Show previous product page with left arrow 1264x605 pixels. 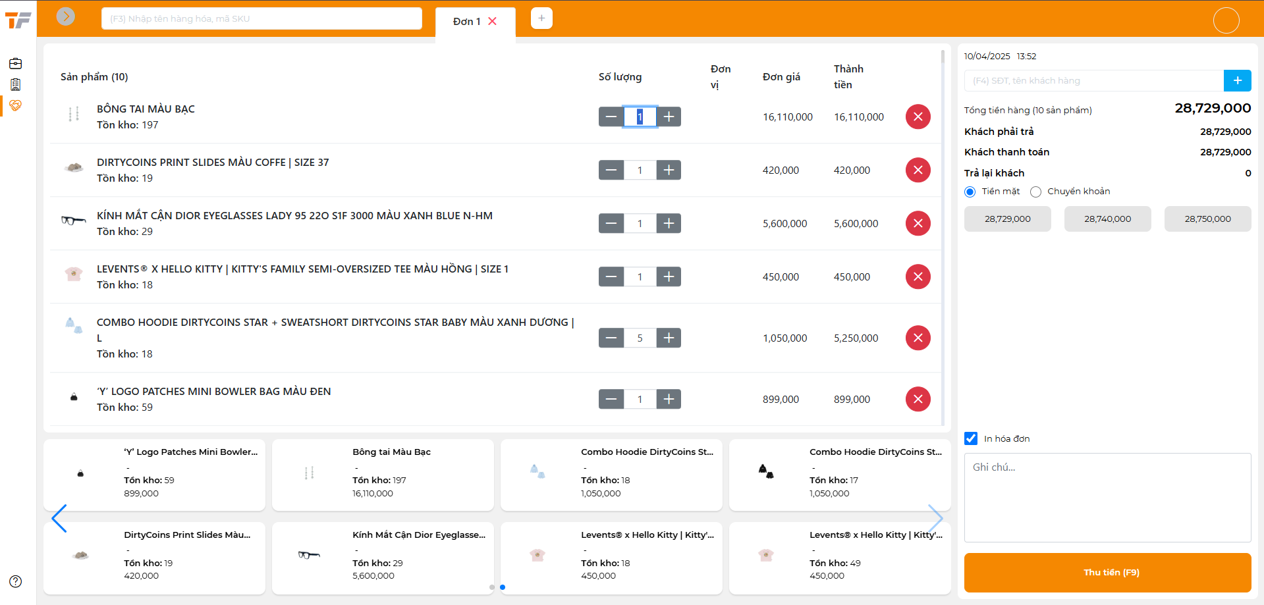pos(59,518)
